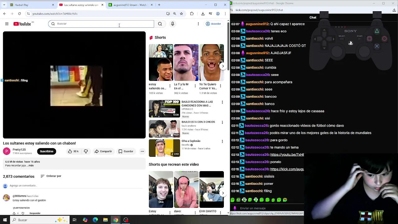398x224 pixels.
Task: Go back with the browser back arrow
Action: 5,14
